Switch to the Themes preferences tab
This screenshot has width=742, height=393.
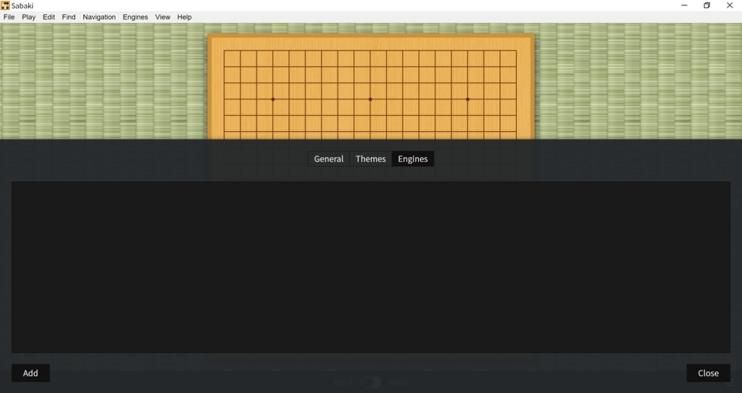click(370, 159)
